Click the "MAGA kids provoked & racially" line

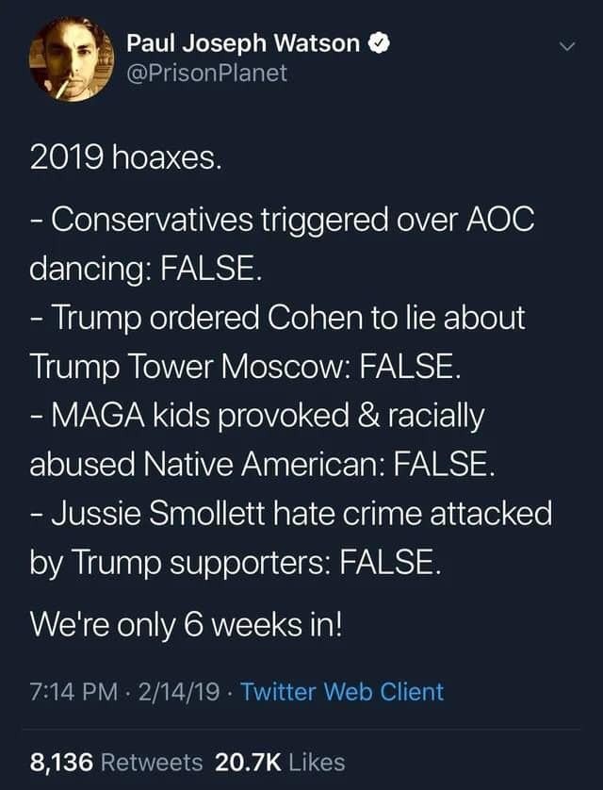coord(257,416)
